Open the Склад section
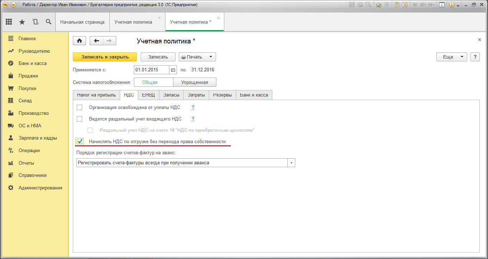Viewport: 488px width, 259px height. pos(25,100)
